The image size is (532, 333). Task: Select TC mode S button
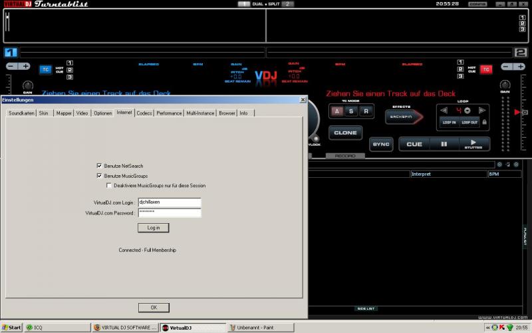pos(351,111)
